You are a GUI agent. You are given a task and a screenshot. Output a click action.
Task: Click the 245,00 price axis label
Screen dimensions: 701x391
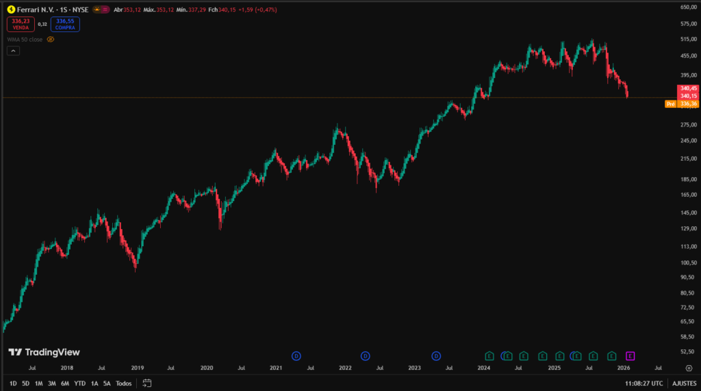click(689, 141)
